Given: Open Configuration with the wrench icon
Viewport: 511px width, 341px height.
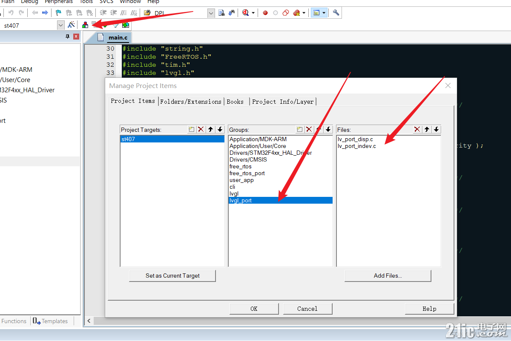Looking at the screenshot, I should [336, 13].
